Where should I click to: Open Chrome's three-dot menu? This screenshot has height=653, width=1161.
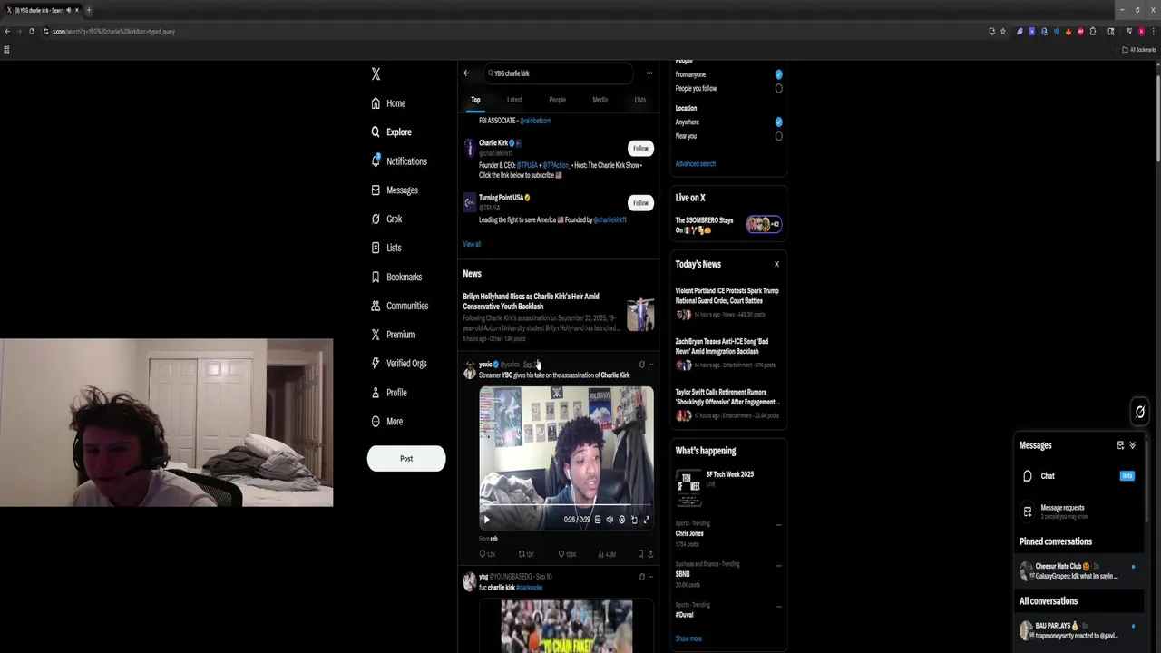click(x=1153, y=32)
